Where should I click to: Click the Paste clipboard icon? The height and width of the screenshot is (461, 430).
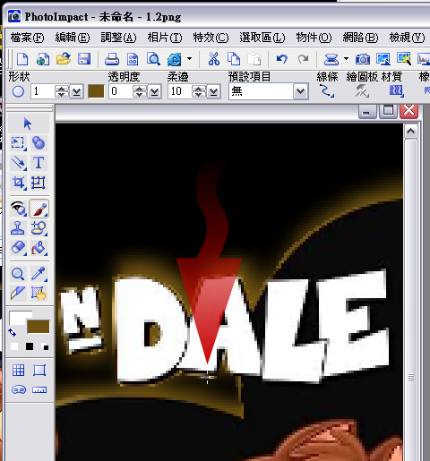click(254, 59)
